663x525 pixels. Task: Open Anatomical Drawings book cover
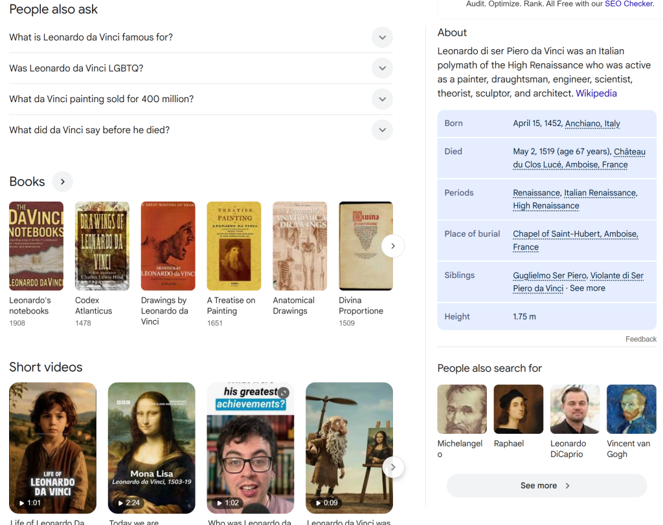click(x=300, y=246)
